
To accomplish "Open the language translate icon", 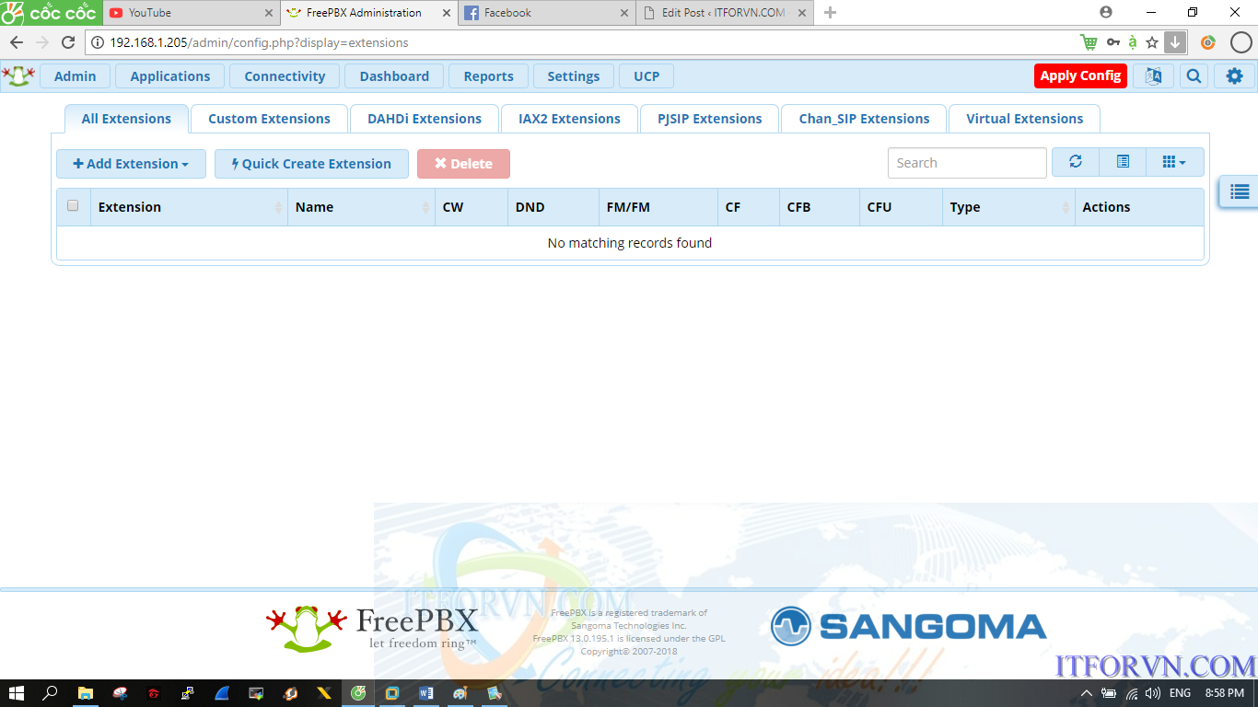I will click(x=1153, y=76).
